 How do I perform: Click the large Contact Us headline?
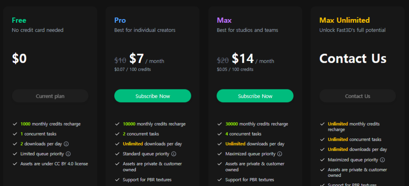click(353, 58)
